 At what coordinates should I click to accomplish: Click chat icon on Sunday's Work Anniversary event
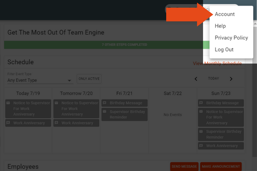tap(201, 145)
